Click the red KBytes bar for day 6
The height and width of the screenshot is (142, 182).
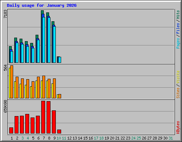pyautogui.click(x=38, y=125)
